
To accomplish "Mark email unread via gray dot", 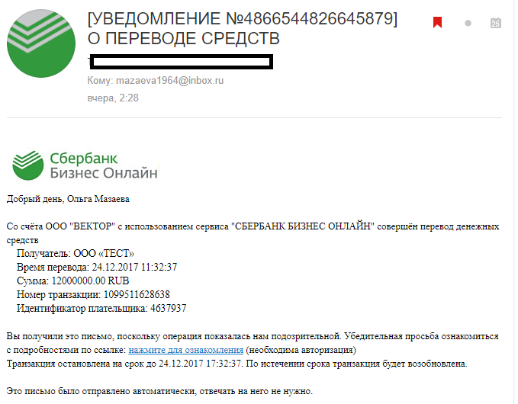I will [468, 23].
